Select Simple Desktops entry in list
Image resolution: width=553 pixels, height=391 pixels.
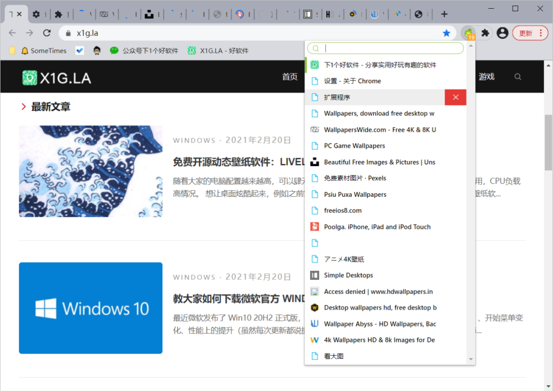[x=386, y=275]
